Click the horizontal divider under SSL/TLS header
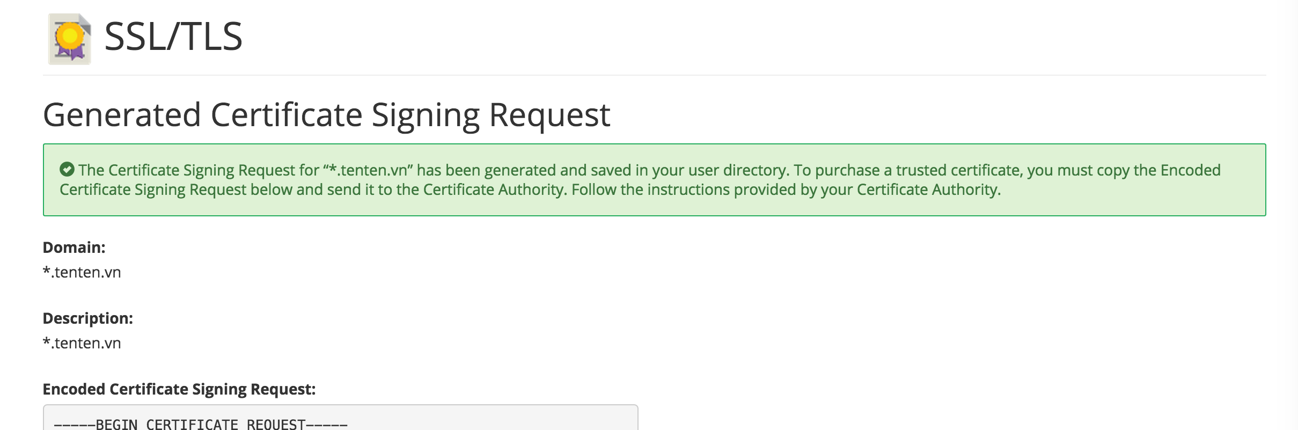 coord(654,75)
